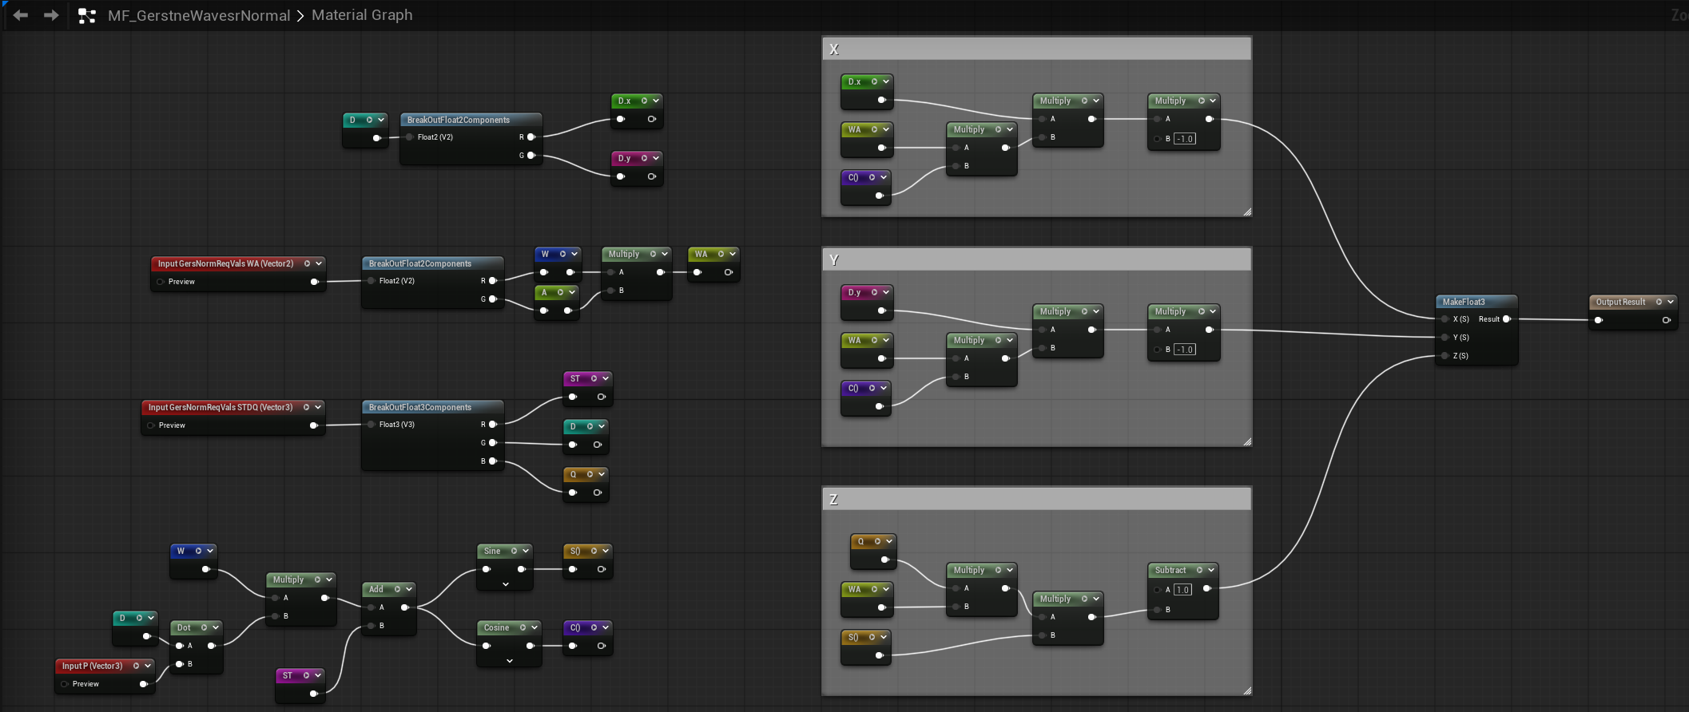
Task: Click the material function graph icon in breadcrumb
Action: point(87,15)
